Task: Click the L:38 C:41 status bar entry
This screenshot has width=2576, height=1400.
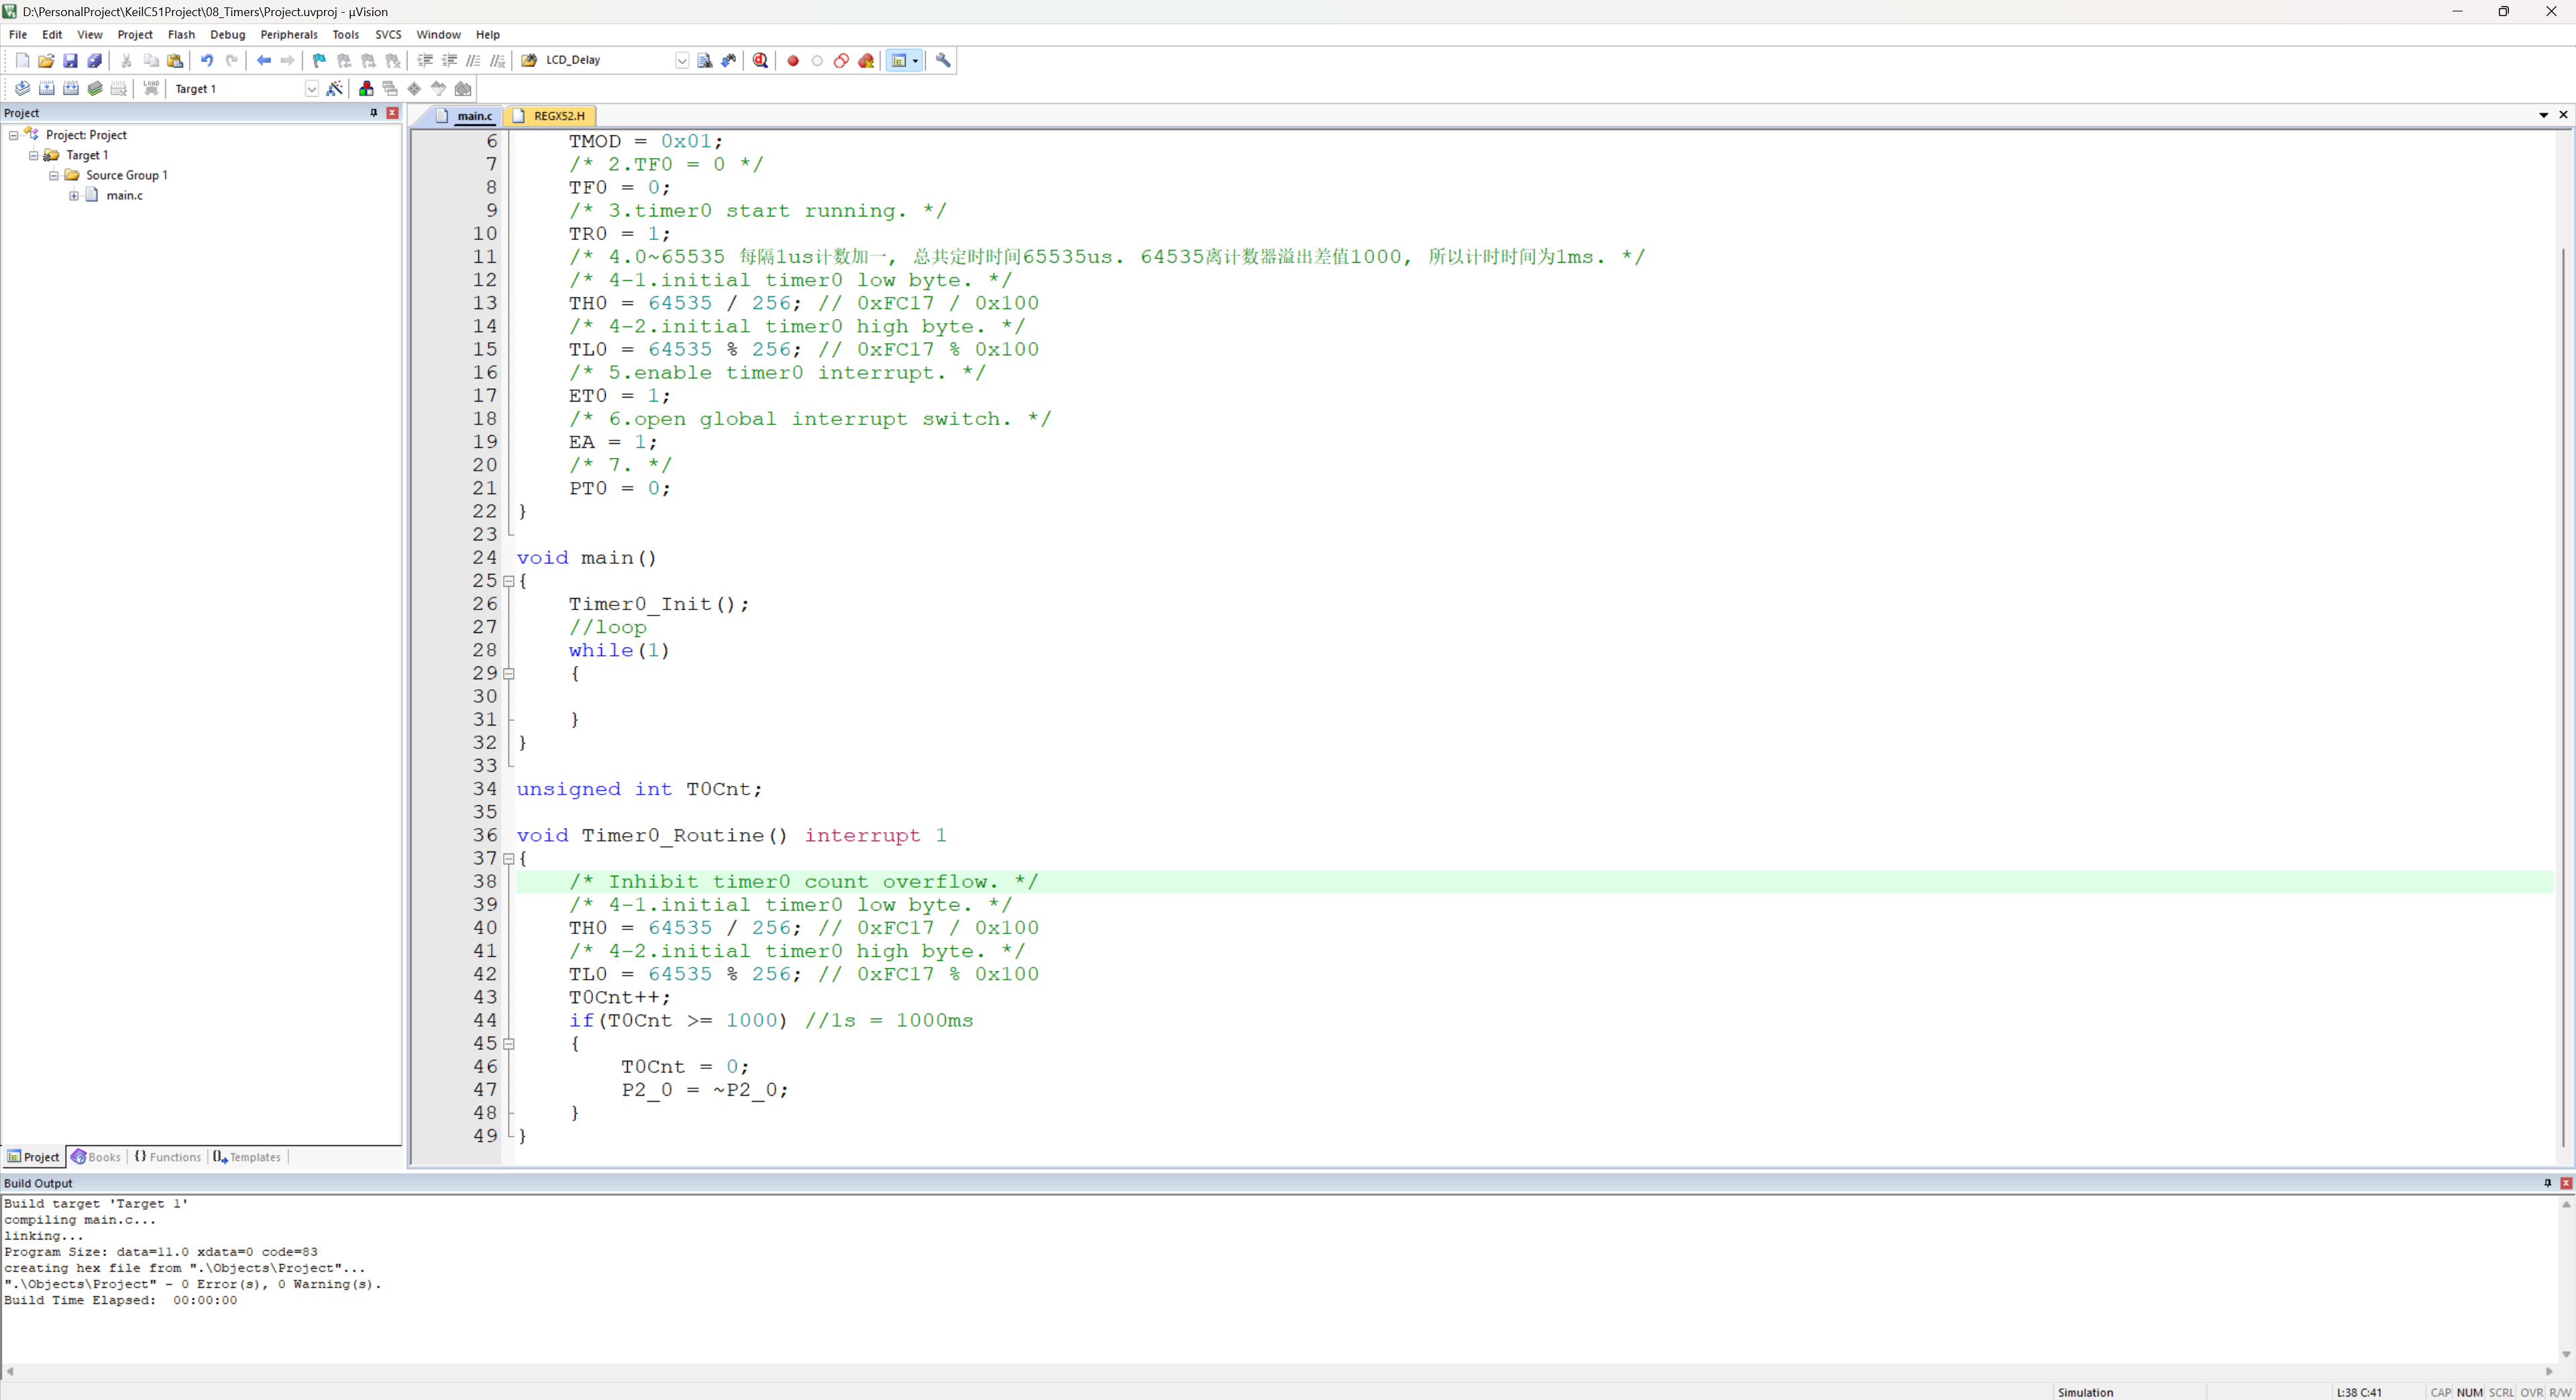Action: pos(2358,1392)
